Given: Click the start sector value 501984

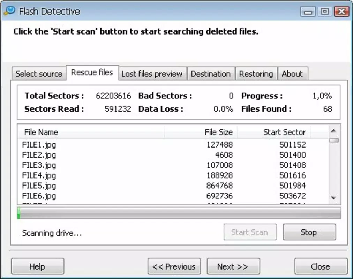Looking at the screenshot, I should pyautogui.click(x=292, y=186).
